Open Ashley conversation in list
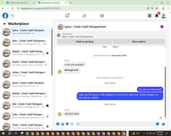Viewport: 171px width, 136px height. (25, 74)
